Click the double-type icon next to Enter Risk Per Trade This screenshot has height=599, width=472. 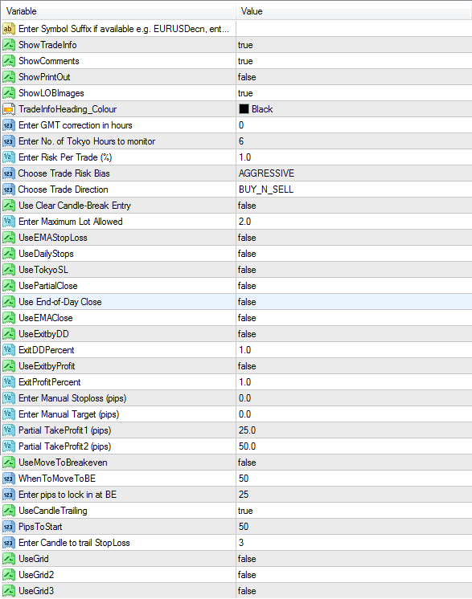pos(8,157)
